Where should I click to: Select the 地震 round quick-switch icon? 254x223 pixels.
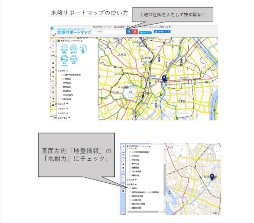74,60
